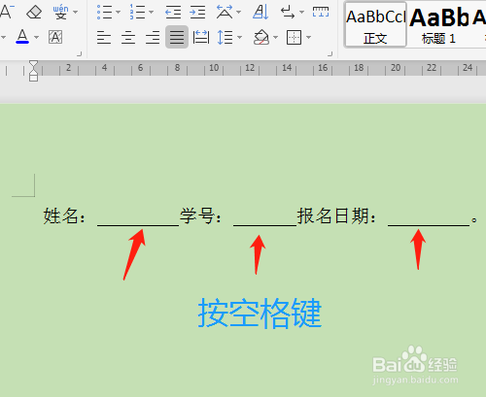The image size is (486, 397).
Task: Expand the bullet list style dropdown
Action: [x=118, y=13]
